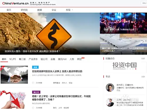Screen dimensions: 147x110
Task: Switch to the 锐公司 tab
Action: coord(44,59)
